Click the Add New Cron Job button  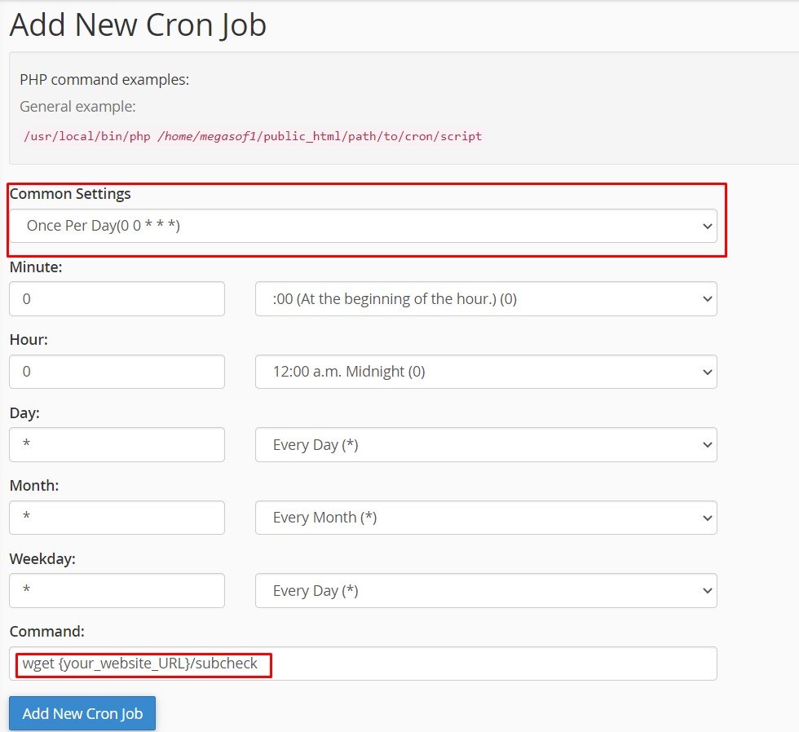(x=82, y=713)
